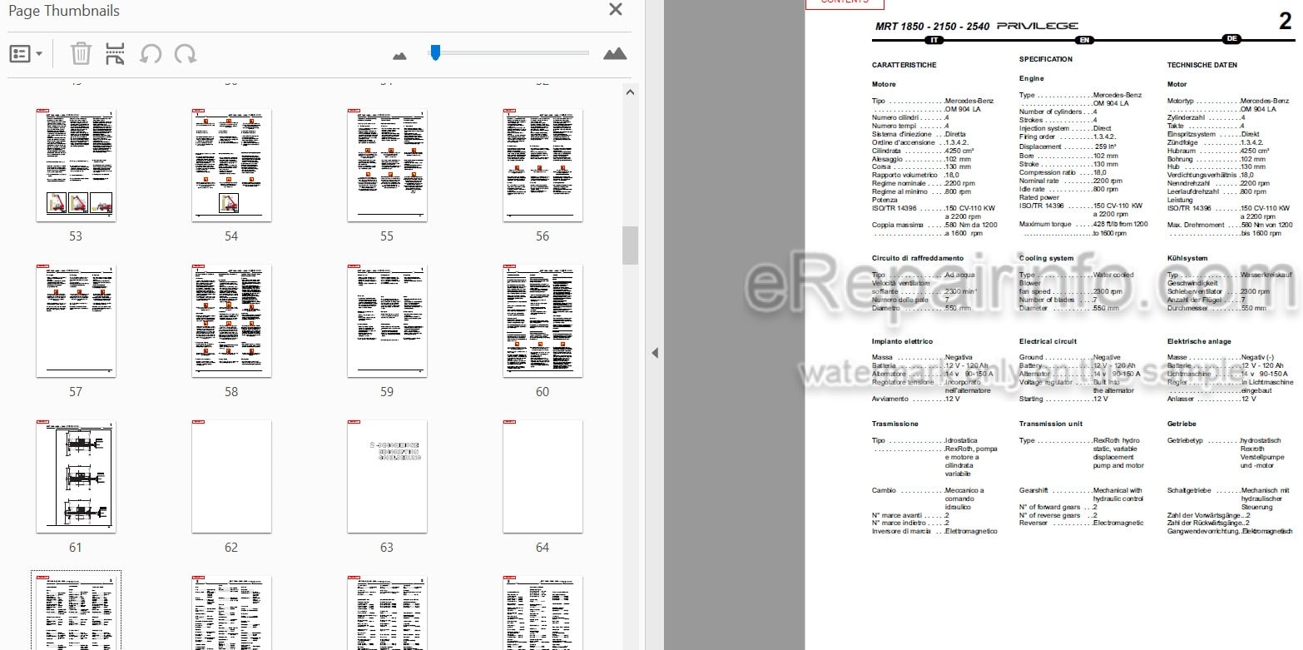Image resolution: width=1303 pixels, height=650 pixels.
Task: Click the Electrical circuit heading
Action: (x=1048, y=341)
